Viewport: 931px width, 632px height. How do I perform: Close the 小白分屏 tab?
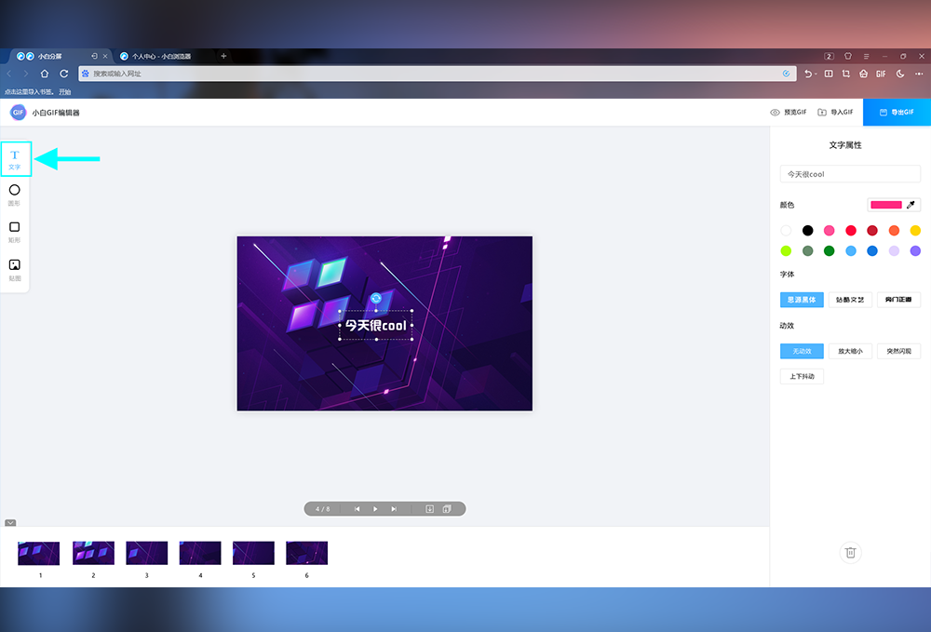click(x=105, y=56)
